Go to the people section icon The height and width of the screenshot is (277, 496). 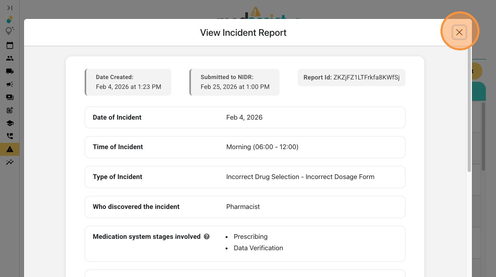click(10, 58)
